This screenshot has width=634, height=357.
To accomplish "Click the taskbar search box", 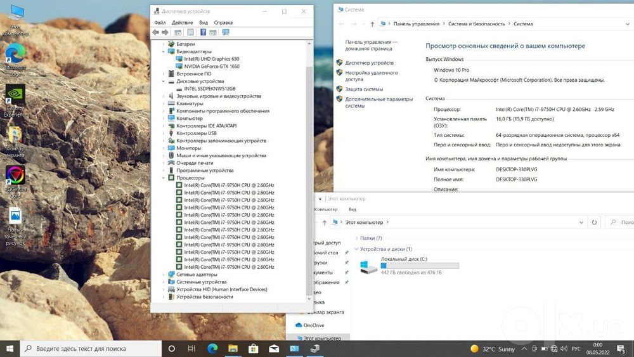I will pos(91,349).
